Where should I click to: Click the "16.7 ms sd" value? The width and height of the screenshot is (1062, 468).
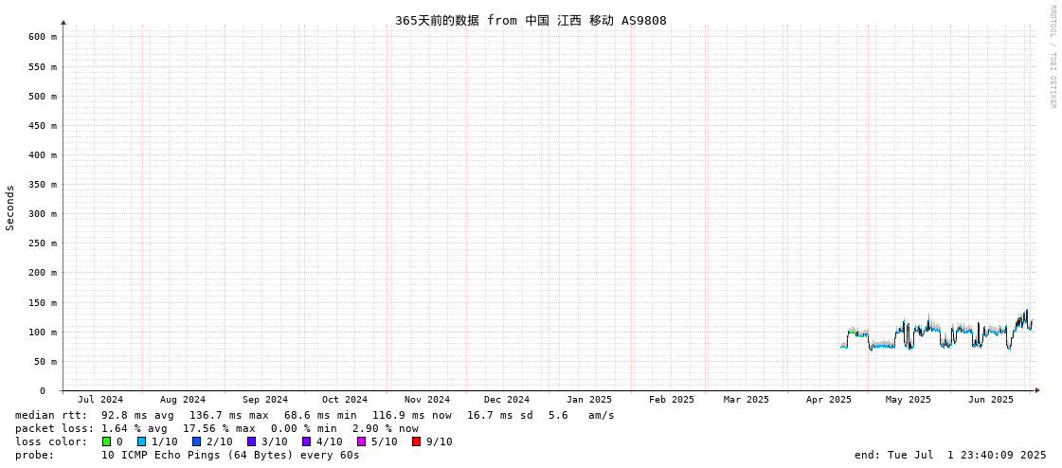(x=500, y=415)
